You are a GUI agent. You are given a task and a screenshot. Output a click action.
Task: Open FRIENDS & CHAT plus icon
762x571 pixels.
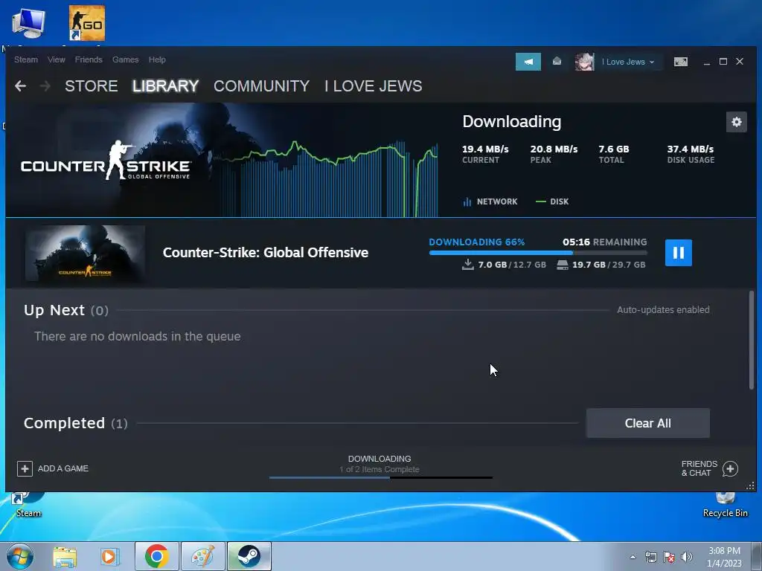point(731,468)
